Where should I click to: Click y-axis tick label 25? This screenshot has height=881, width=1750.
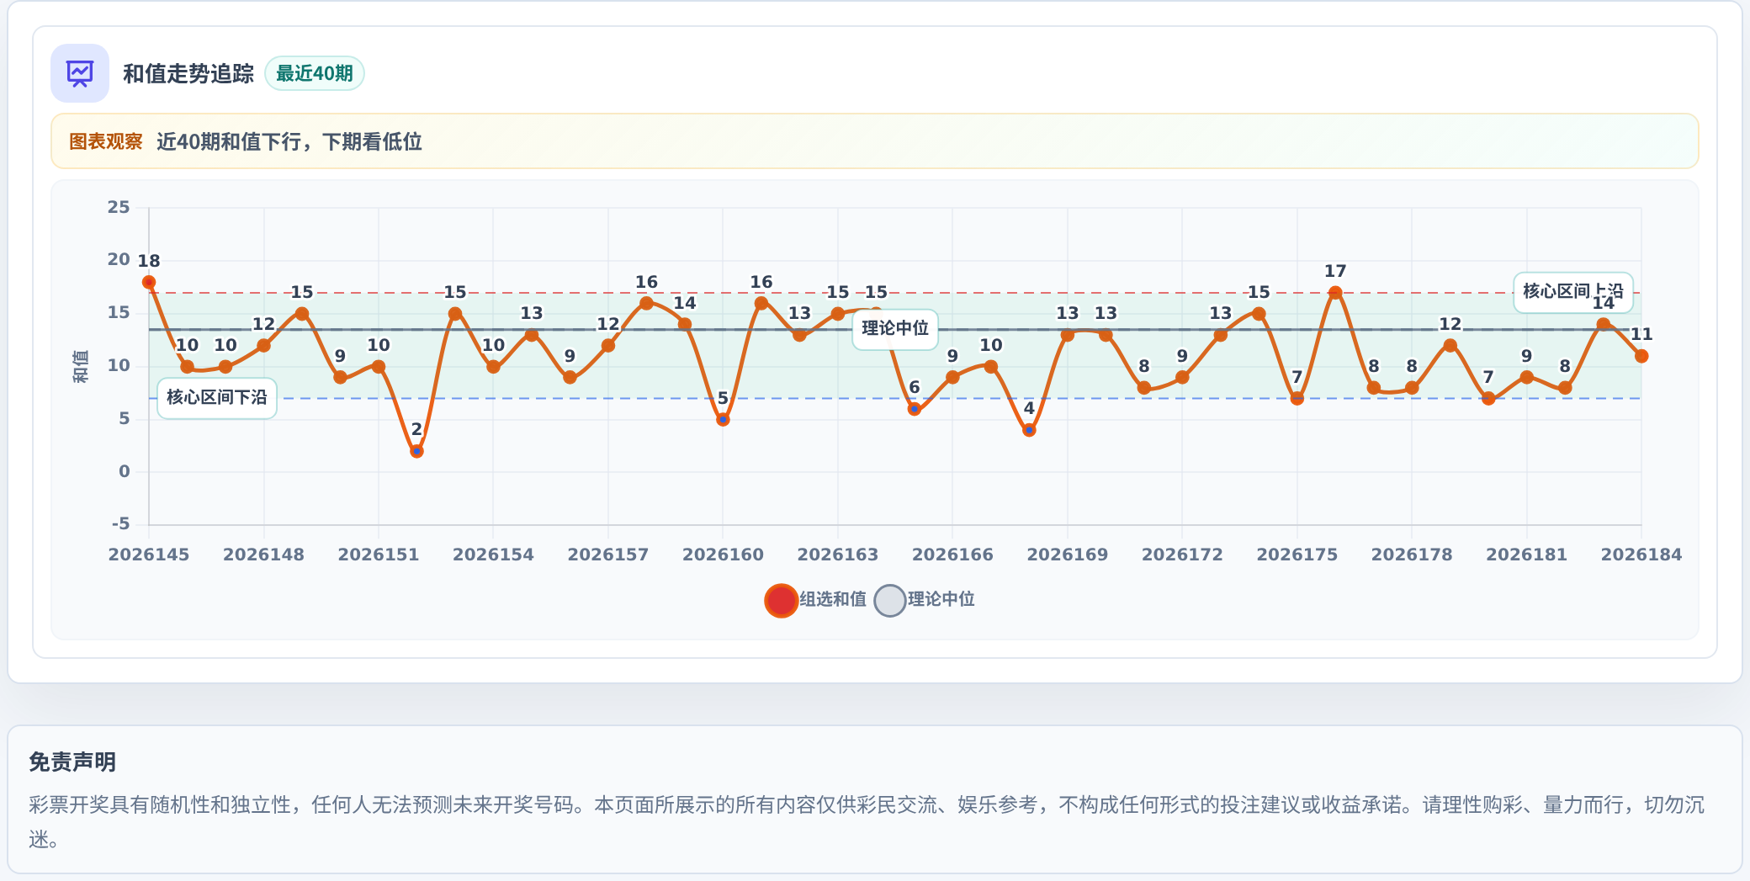(119, 207)
